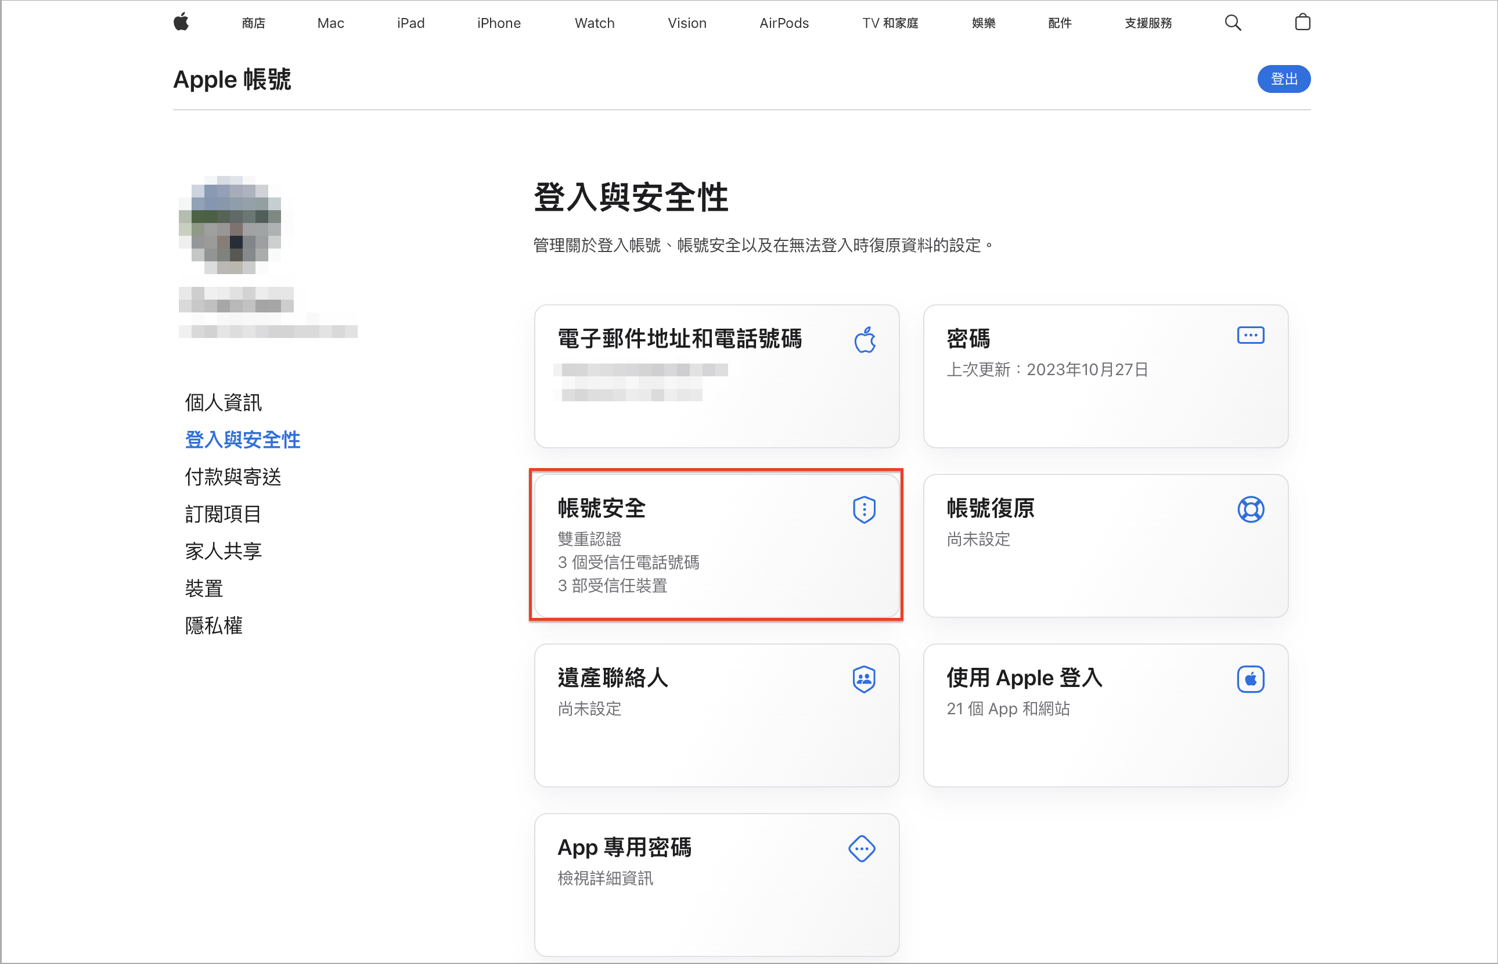Click the Apple icon on email card
Viewport: 1498px width, 964px height.
point(865,340)
